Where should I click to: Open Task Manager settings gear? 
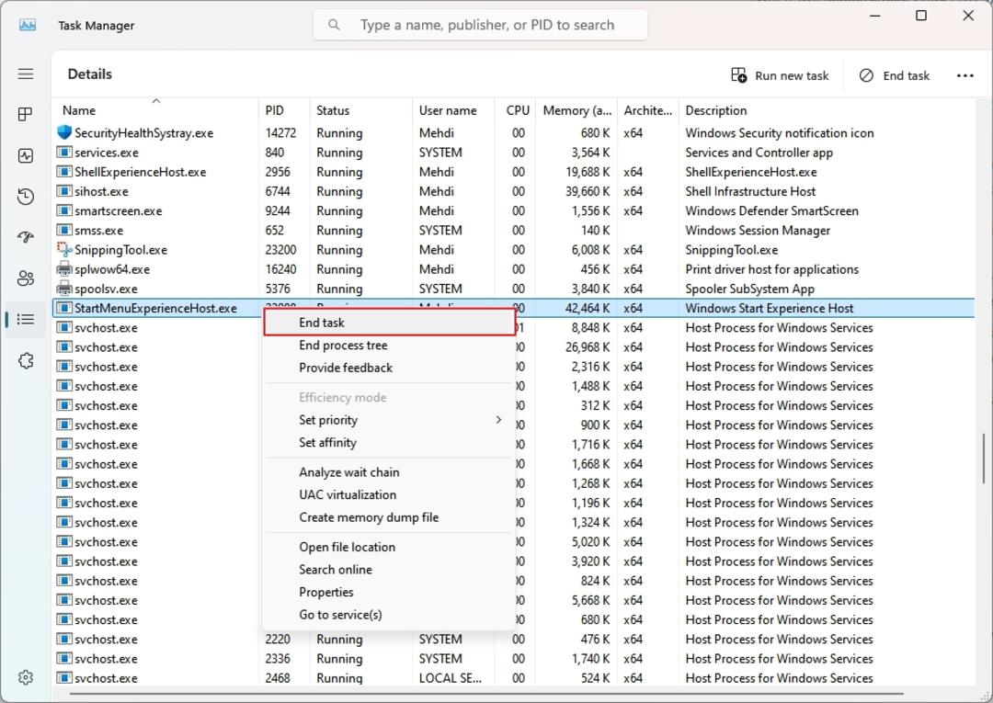pos(26,677)
